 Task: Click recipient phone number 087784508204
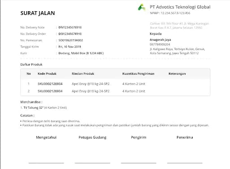tap(160, 44)
